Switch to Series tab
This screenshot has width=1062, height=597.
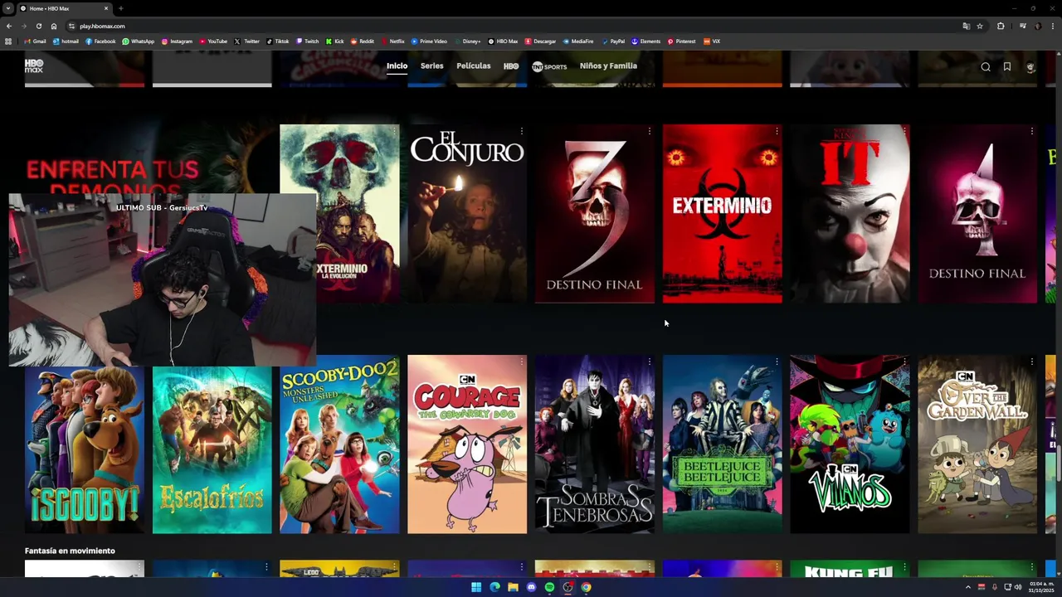point(431,66)
